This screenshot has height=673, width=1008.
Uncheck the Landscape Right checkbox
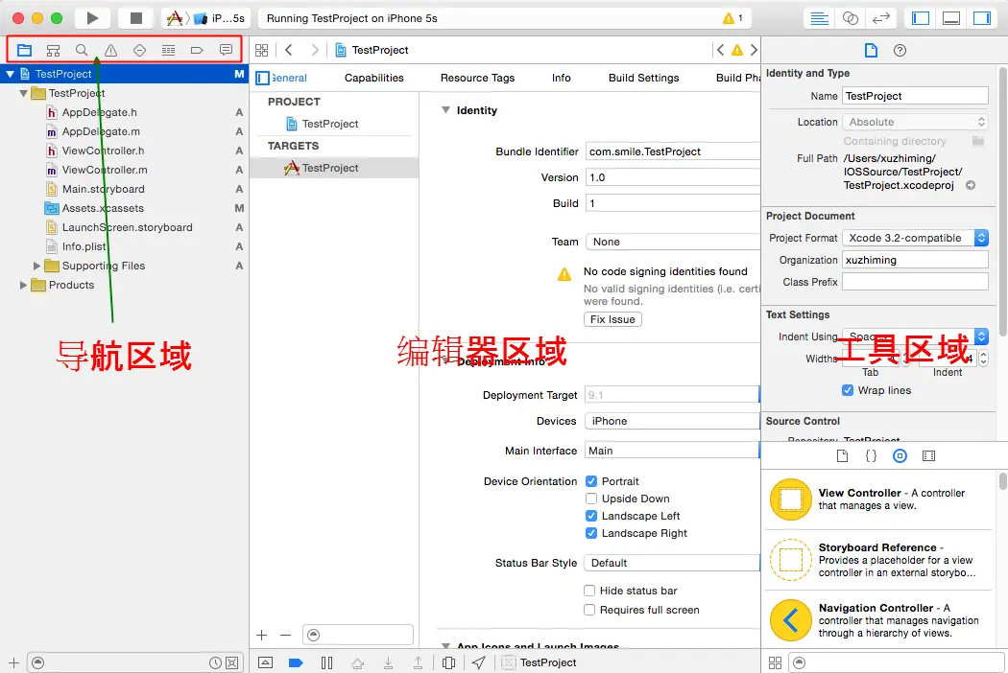(591, 533)
